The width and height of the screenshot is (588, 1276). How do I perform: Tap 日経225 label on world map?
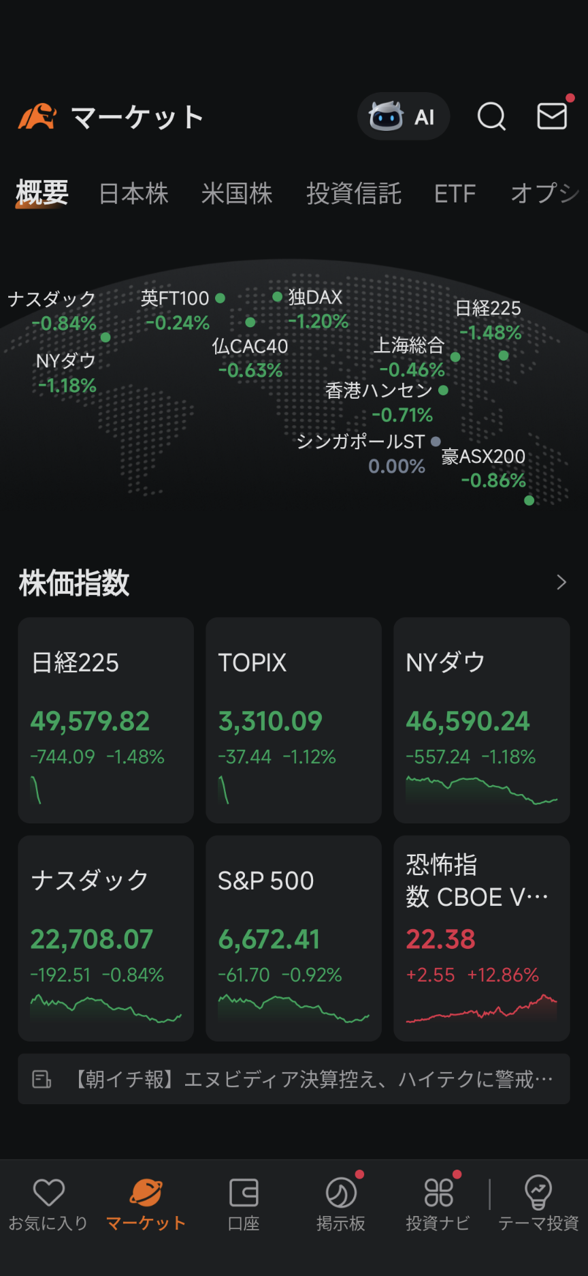(x=488, y=309)
